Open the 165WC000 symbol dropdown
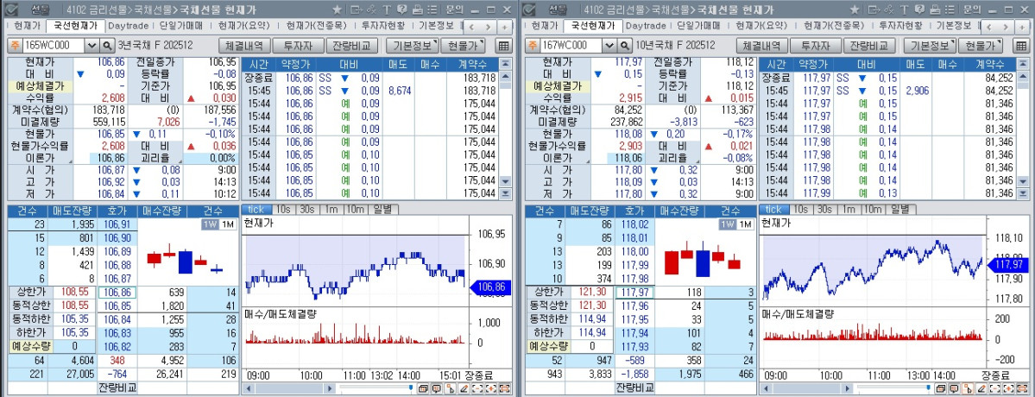Viewport: 1035px width, 397px height. click(92, 46)
